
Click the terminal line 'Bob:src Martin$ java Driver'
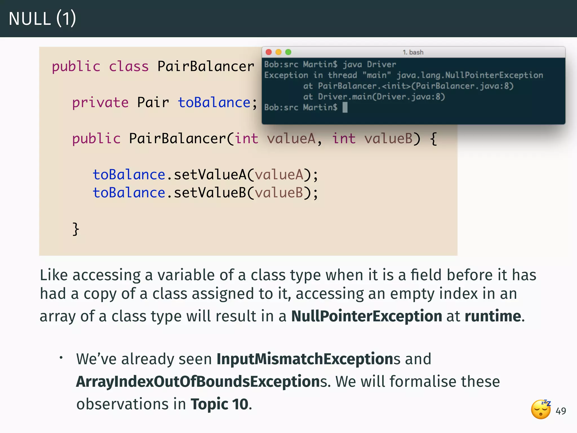[x=330, y=65]
